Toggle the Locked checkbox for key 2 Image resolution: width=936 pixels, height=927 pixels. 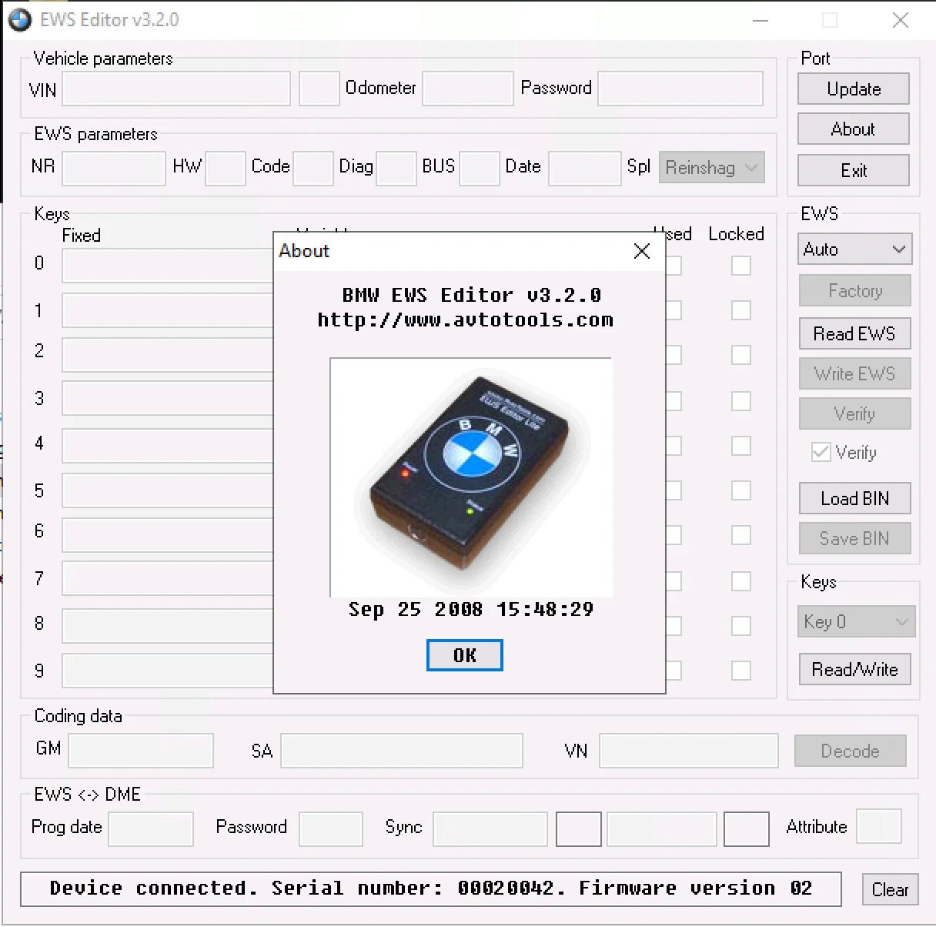[741, 355]
